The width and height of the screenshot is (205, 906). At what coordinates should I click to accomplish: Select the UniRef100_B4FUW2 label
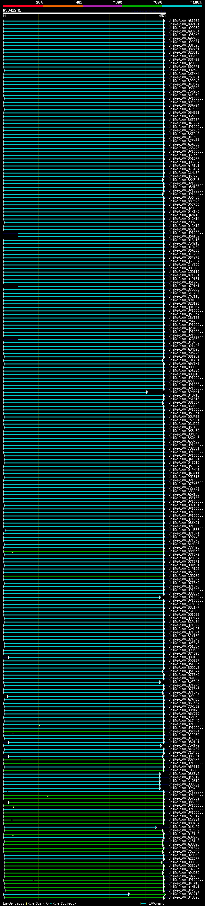184,94
